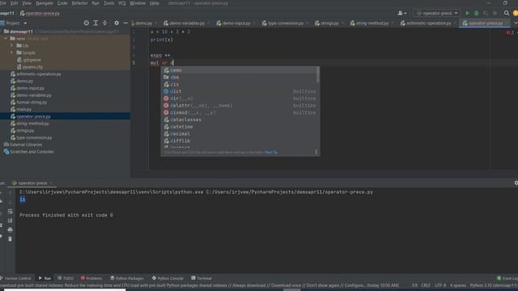This screenshot has height=291, width=518.
Task: Print the Run console output
Action: pos(10,230)
